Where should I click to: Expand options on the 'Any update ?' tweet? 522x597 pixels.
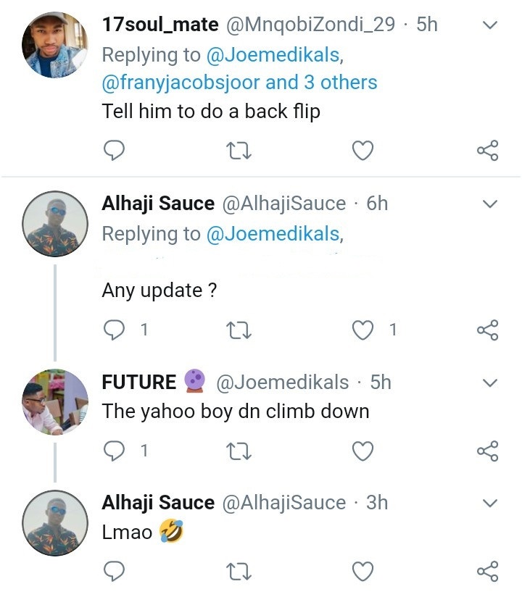[490, 204]
